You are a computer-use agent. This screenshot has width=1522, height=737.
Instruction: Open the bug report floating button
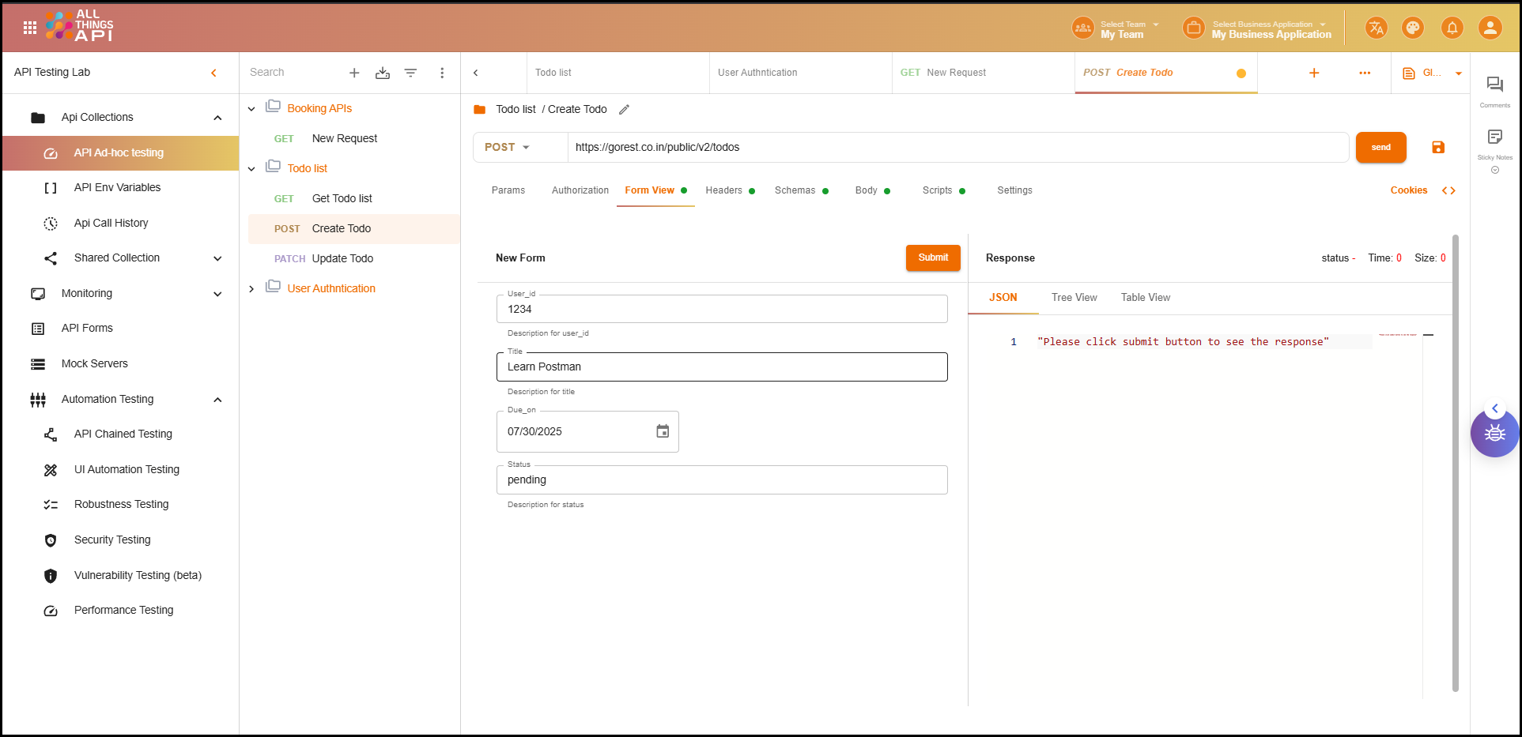[x=1494, y=434]
